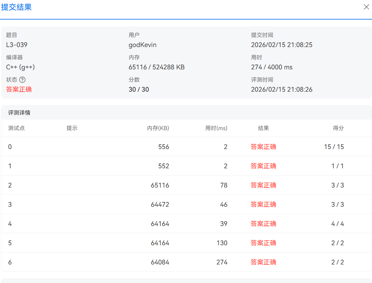
Task: Close the 提交结果 dialog
Action: click(x=366, y=7)
